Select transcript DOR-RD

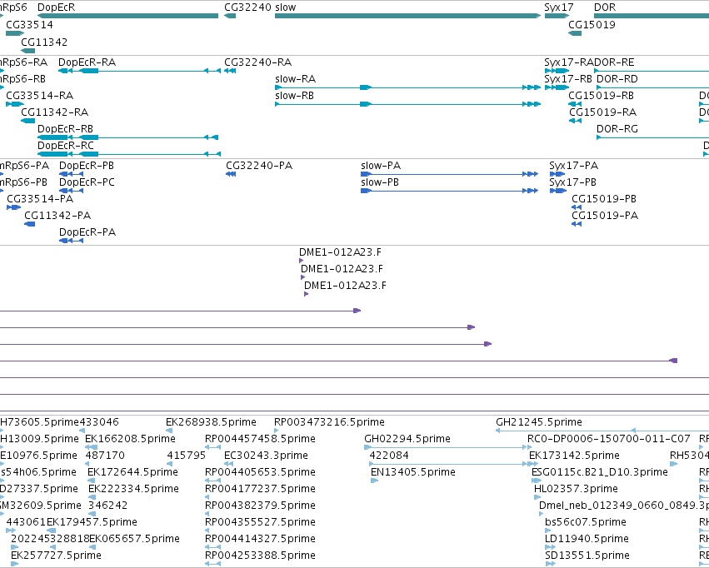click(x=652, y=87)
